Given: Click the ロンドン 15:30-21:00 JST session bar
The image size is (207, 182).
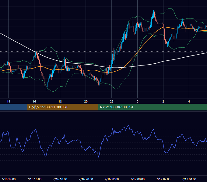Looking at the screenshot, I should pyautogui.click(x=63, y=107).
